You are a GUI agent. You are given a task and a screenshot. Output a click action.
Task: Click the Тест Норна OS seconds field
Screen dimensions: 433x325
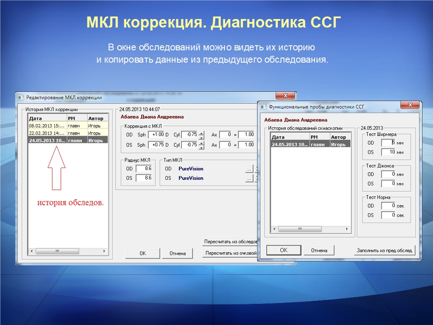[388, 215]
